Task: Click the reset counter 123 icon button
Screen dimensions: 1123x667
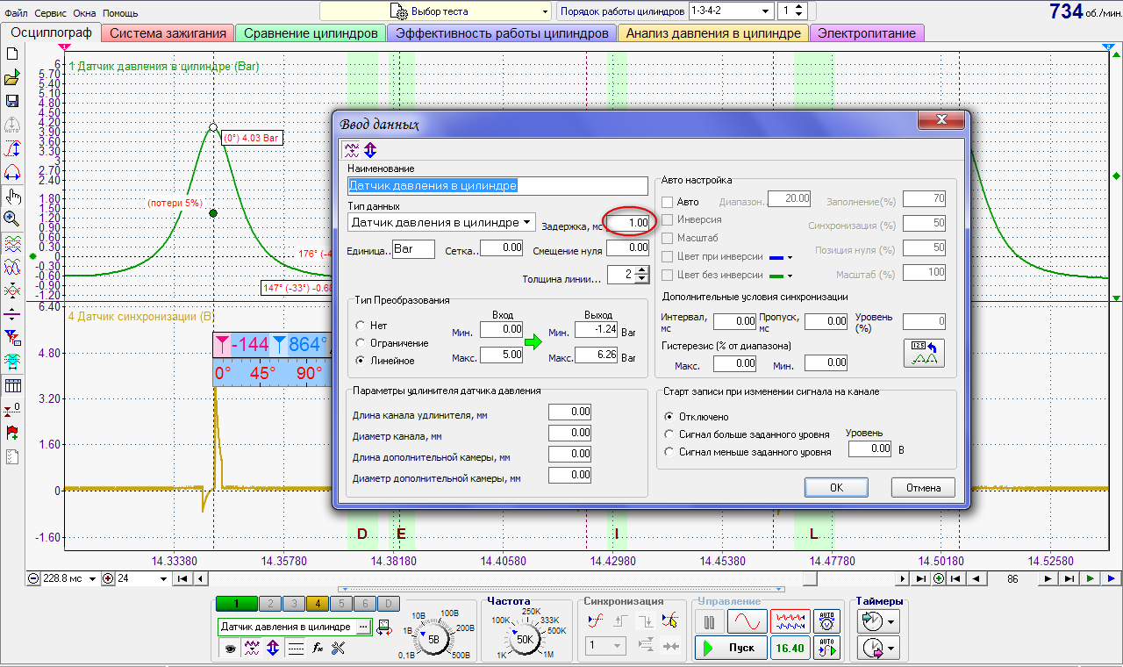Action: (924, 353)
